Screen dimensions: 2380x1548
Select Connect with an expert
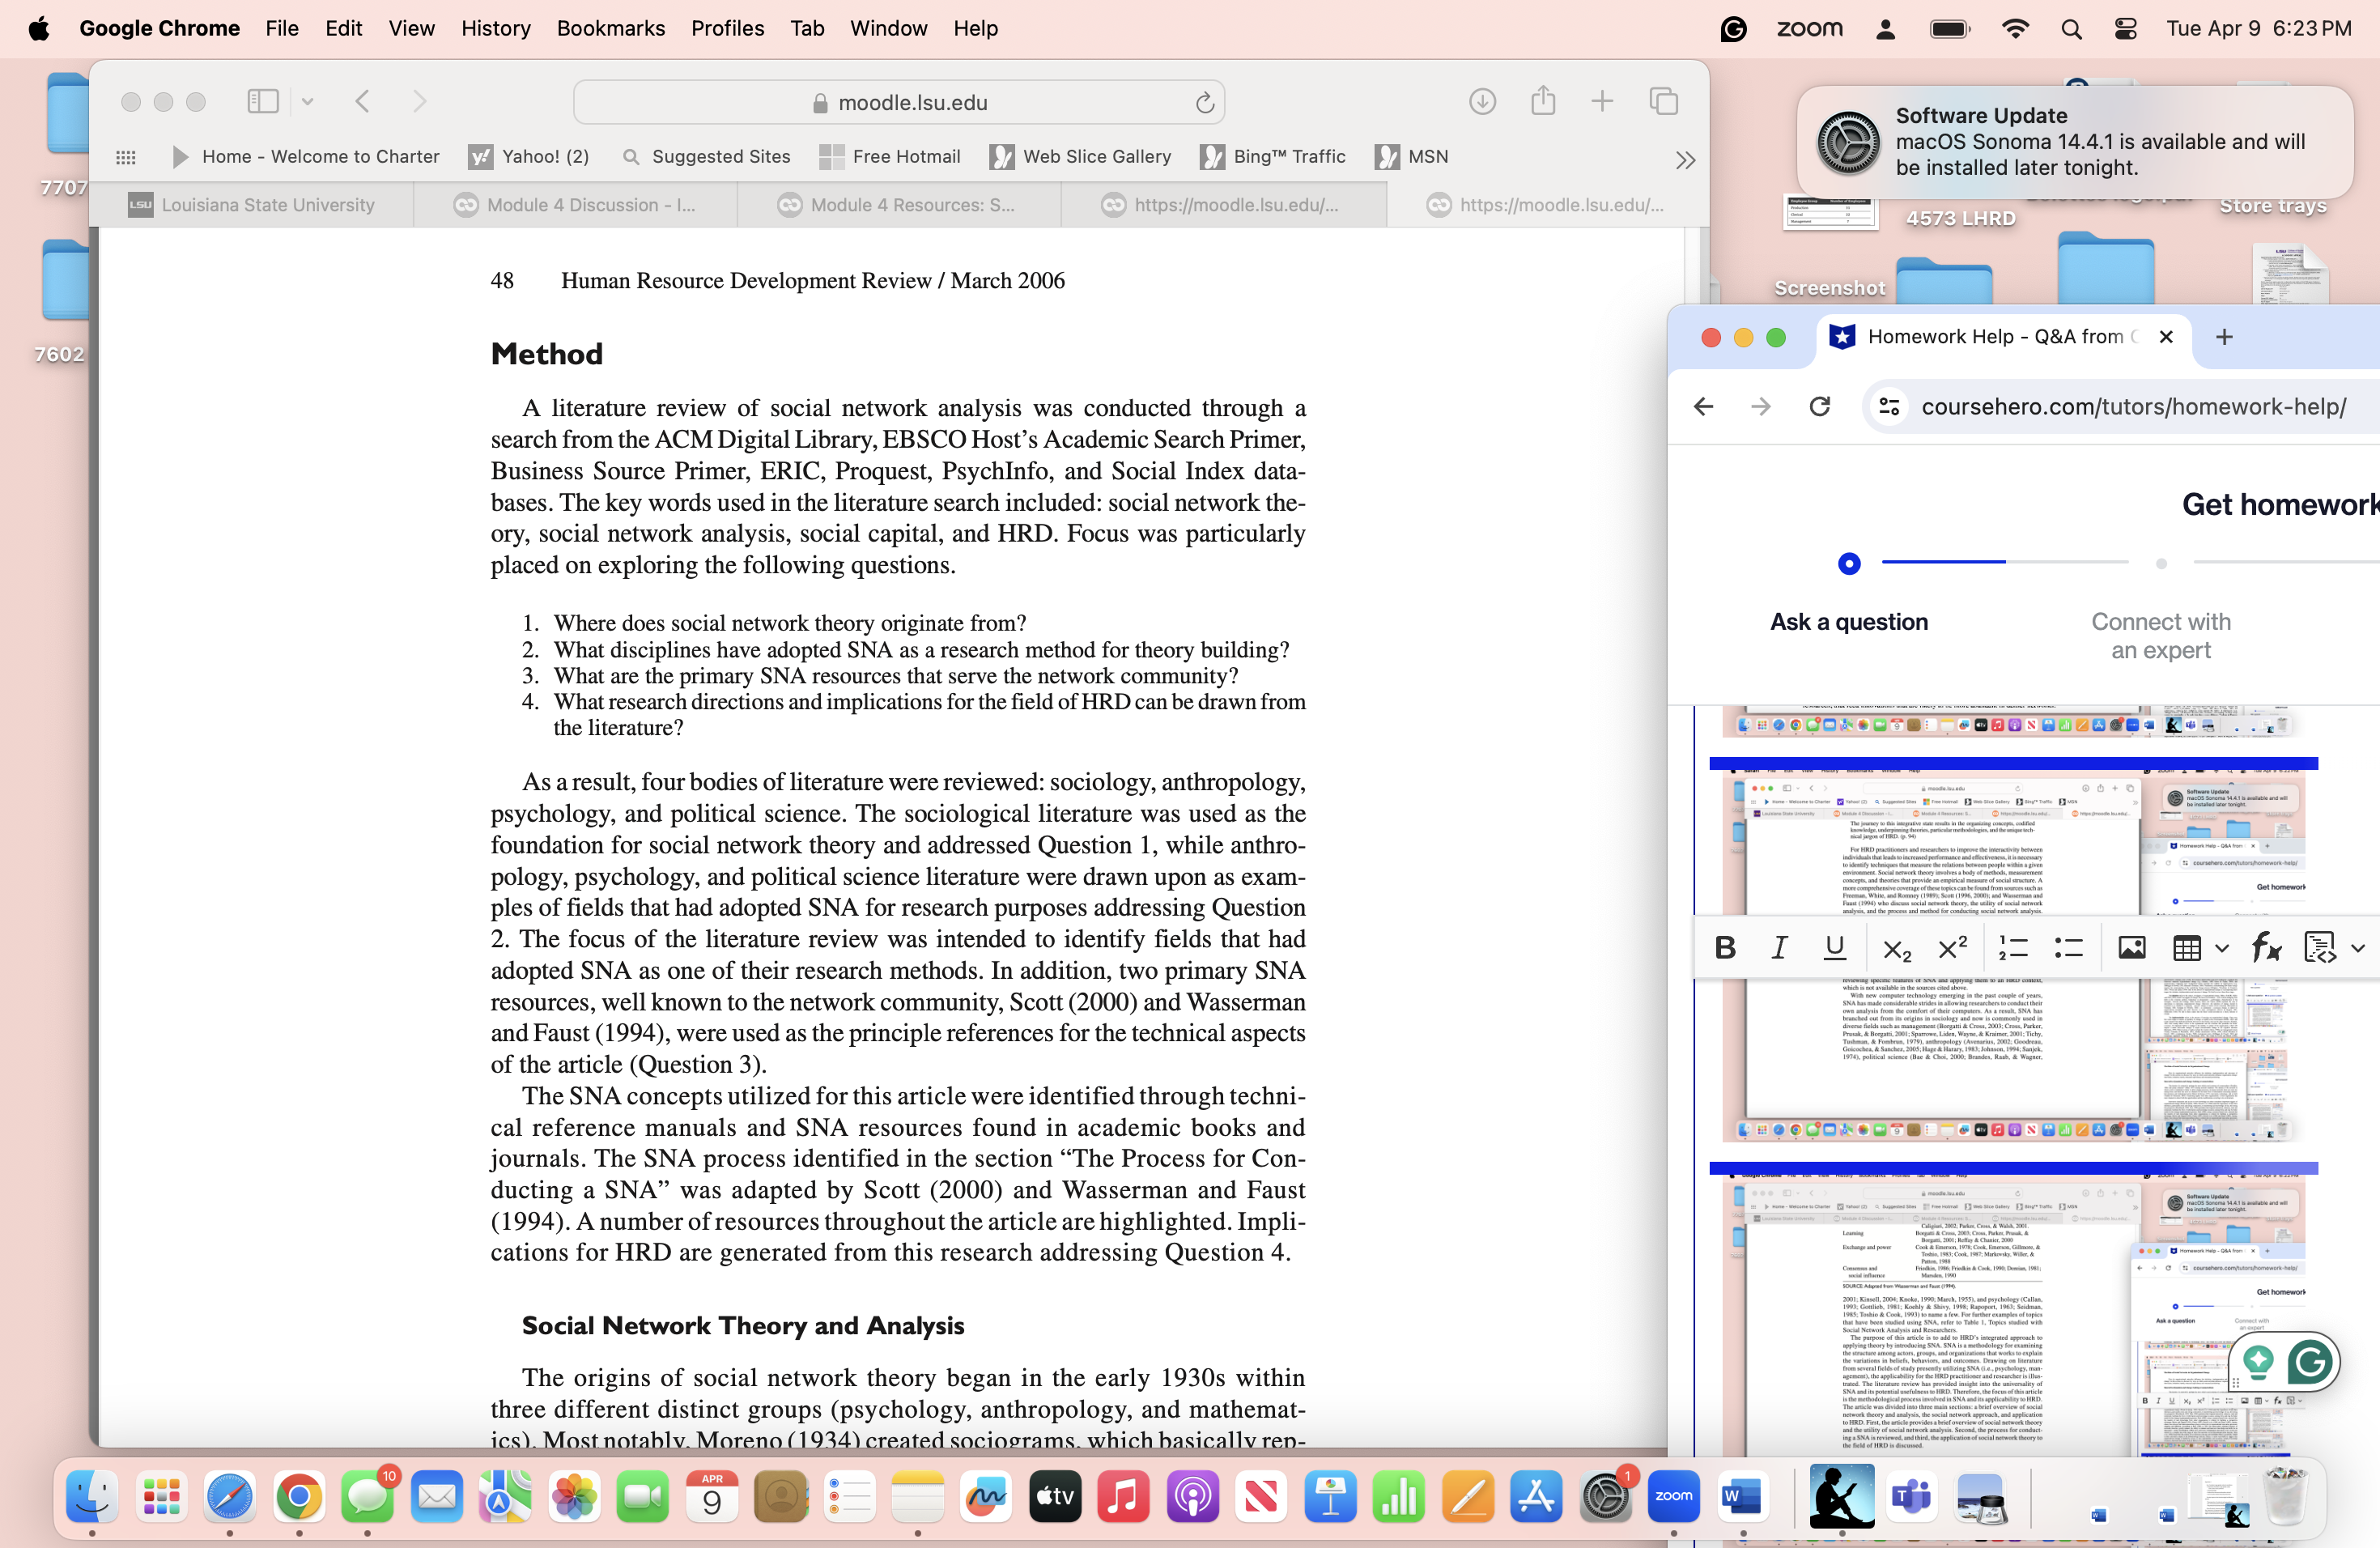click(x=2161, y=635)
